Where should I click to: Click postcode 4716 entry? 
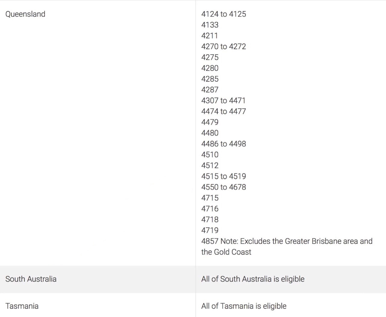(210, 209)
